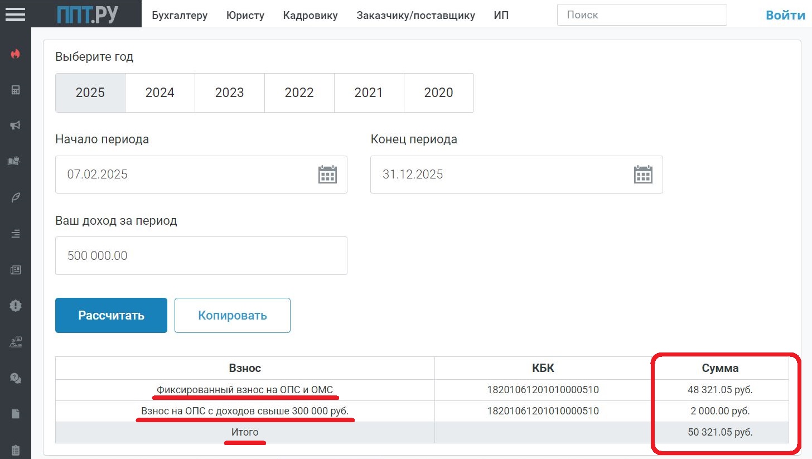Screen dimensions: 812x459
Task: Select 2024 as the calculation year
Action: pyautogui.click(x=159, y=93)
